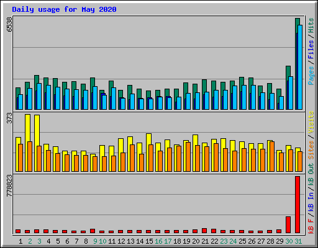The width and height of the screenshot is (318, 248).
Task: Click the green hits bar for day 25
Action: pos(242,81)
